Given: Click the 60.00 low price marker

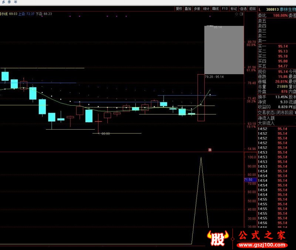Looking at the screenshot, I should pos(105,134).
